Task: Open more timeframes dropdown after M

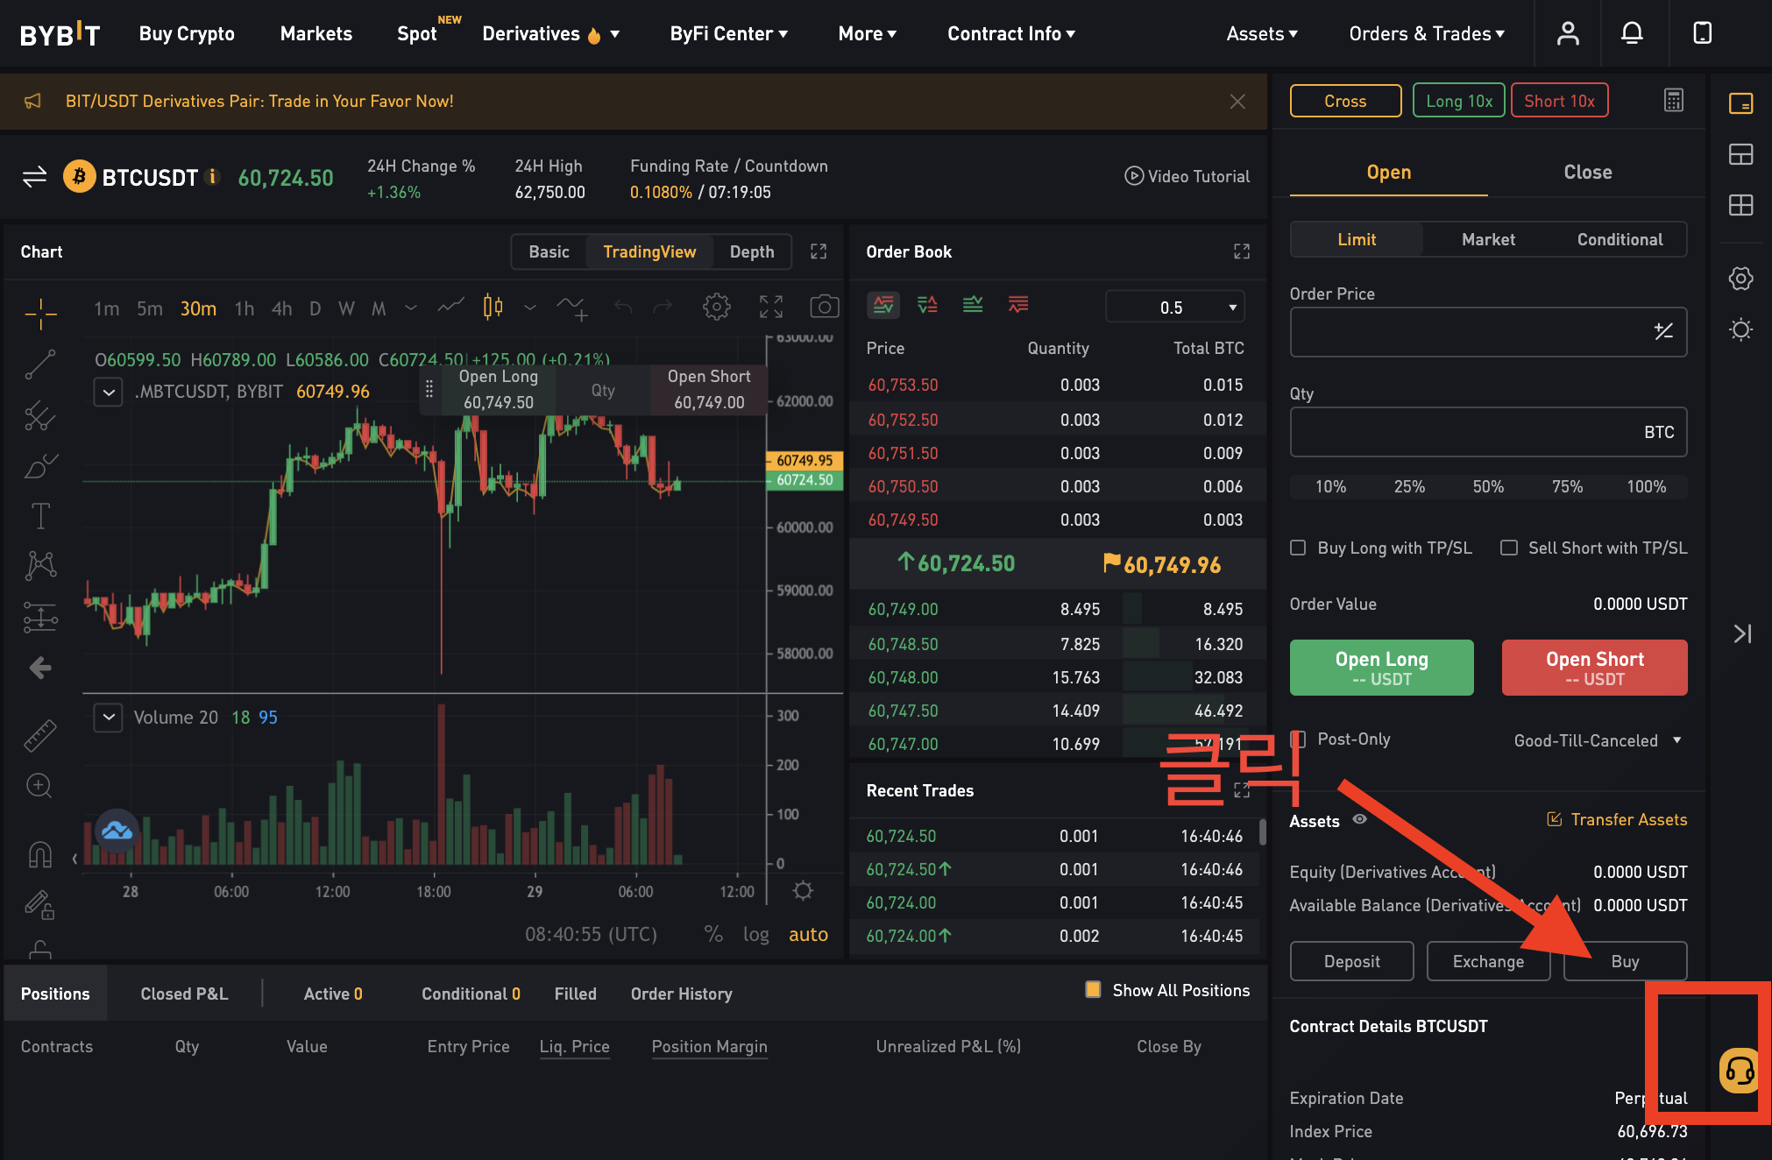Action: coord(410,308)
